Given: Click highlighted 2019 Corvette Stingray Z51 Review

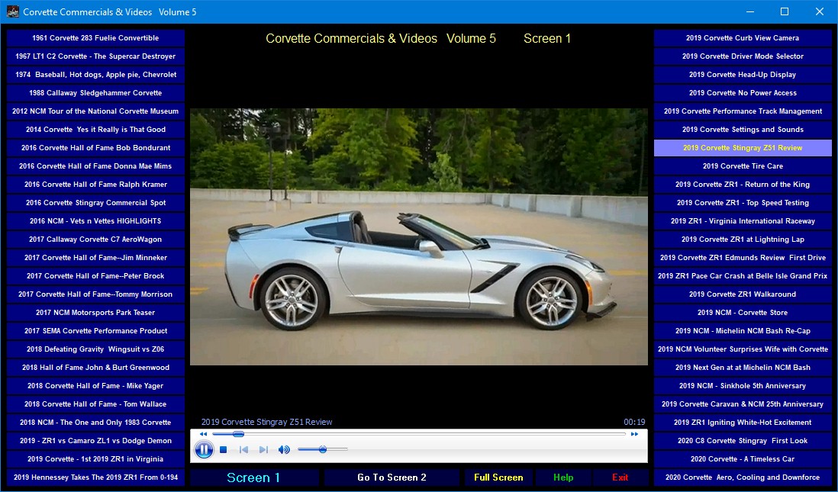Looking at the screenshot, I should pyautogui.click(x=743, y=148).
